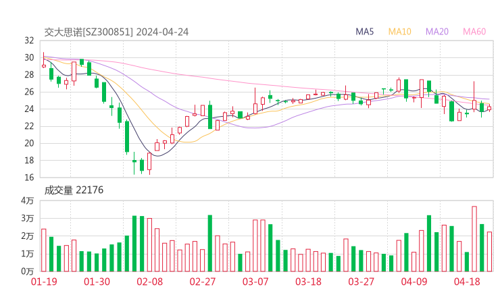Click the price axis value 24
Image resolution: width=500 pixels, height=297 pixels.
click(x=29, y=109)
